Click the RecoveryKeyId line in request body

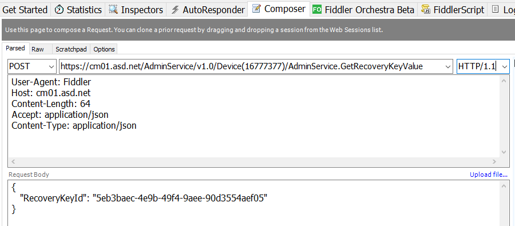click(144, 198)
